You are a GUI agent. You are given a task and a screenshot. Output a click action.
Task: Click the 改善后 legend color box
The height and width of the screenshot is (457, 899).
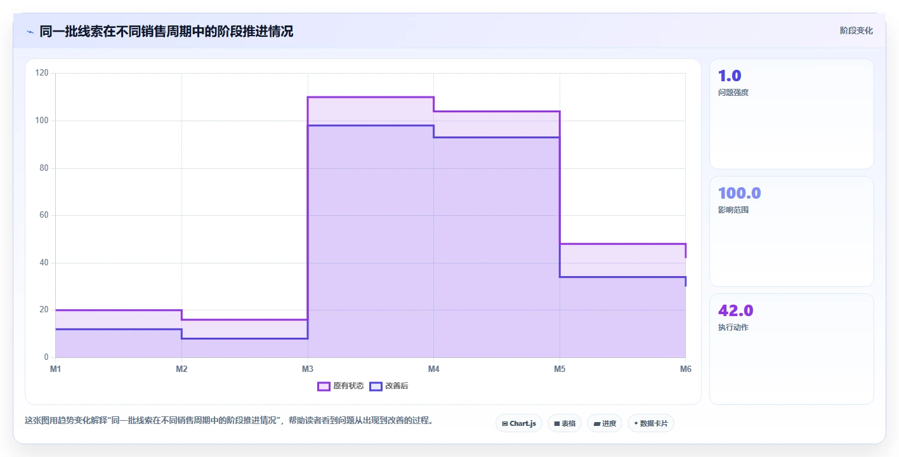pyautogui.click(x=376, y=386)
